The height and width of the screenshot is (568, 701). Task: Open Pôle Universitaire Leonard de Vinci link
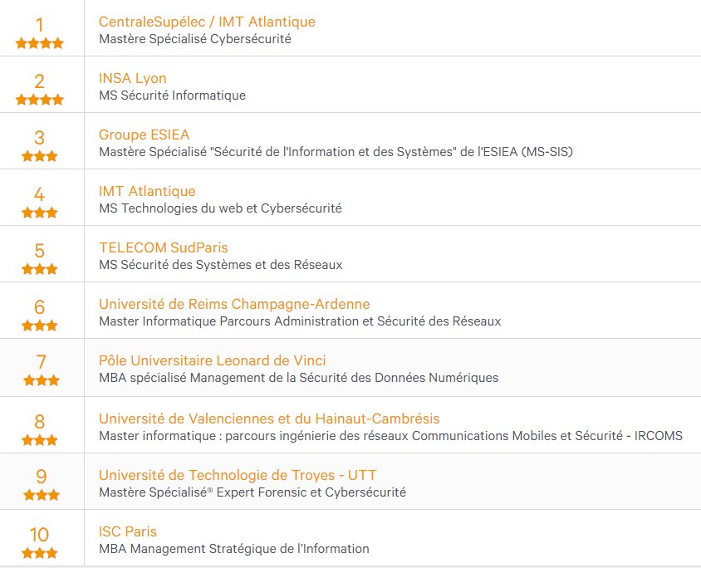[213, 360]
